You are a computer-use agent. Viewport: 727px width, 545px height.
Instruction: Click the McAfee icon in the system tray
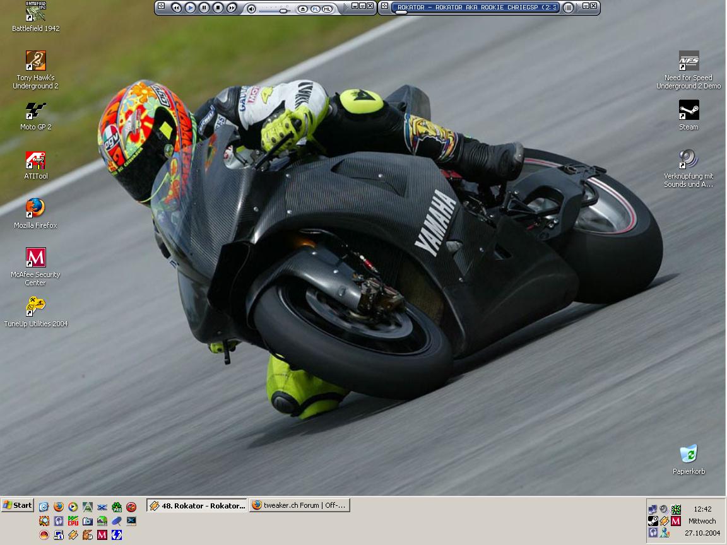pyautogui.click(x=676, y=521)
